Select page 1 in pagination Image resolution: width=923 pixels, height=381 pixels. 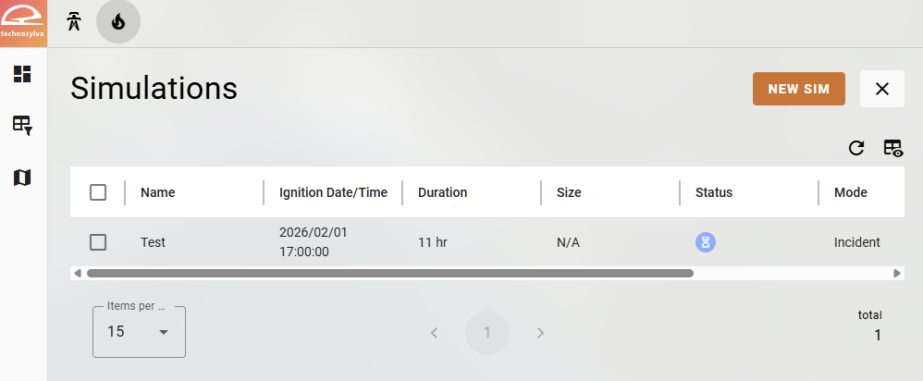[487, 333]
